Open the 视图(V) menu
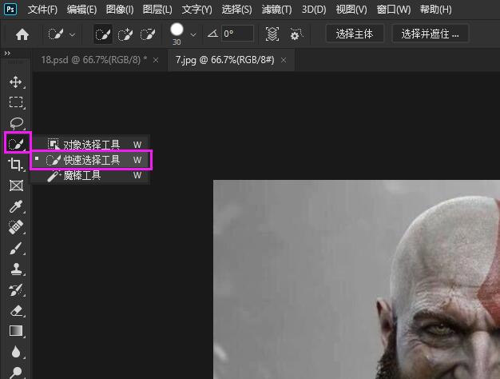 [351, 10]
